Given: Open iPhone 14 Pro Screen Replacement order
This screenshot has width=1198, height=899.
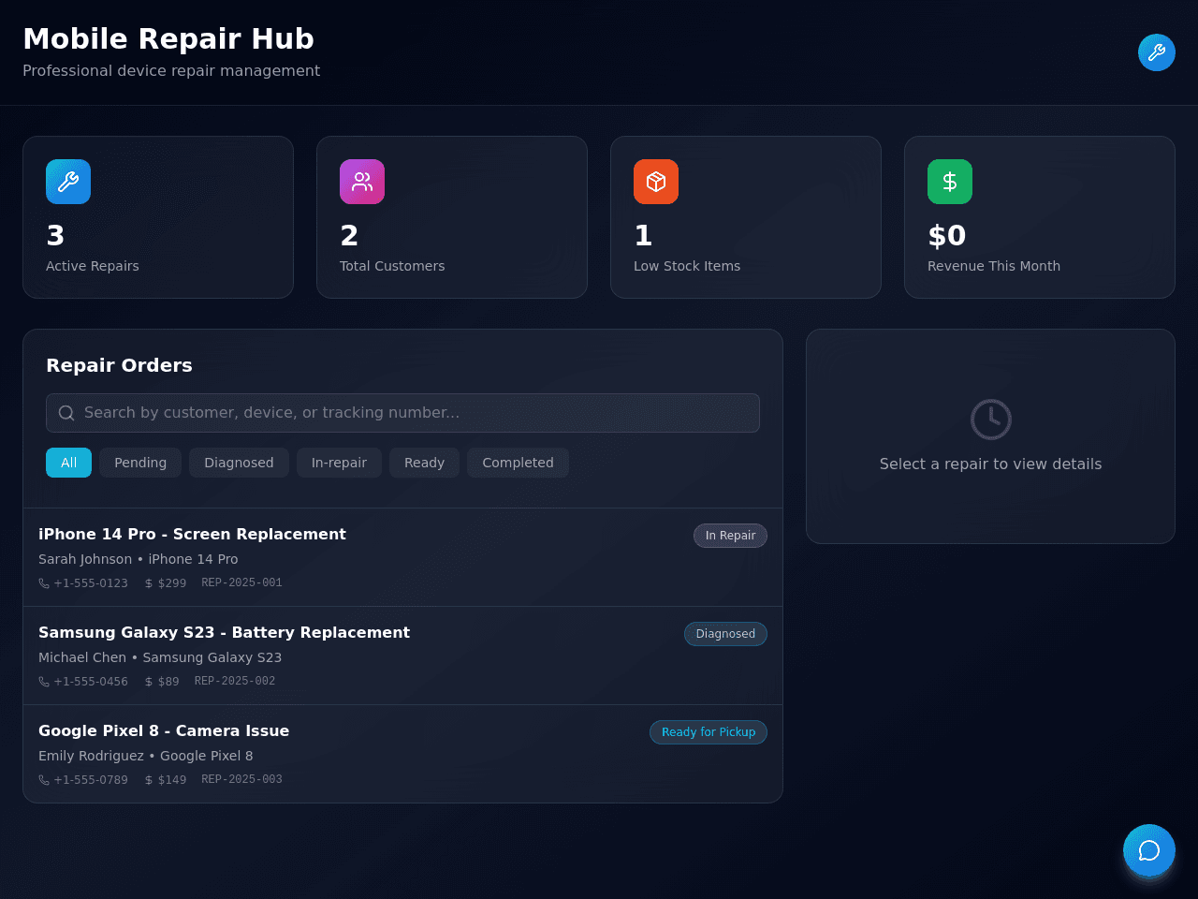Looking at the screenshot, I should pos(402,557).
